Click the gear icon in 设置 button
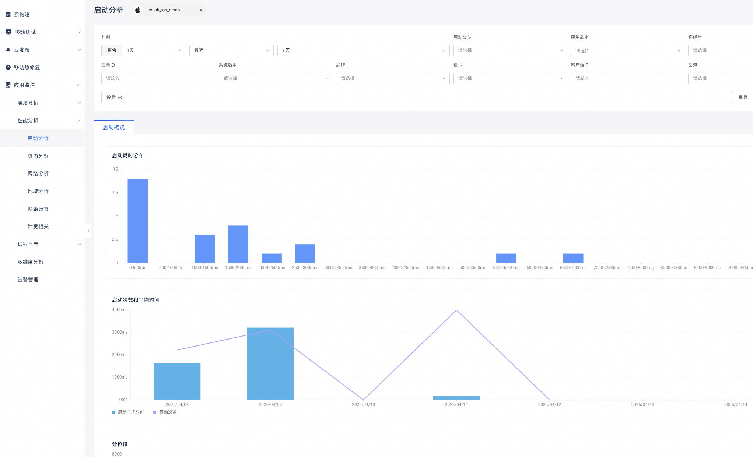 120,98
